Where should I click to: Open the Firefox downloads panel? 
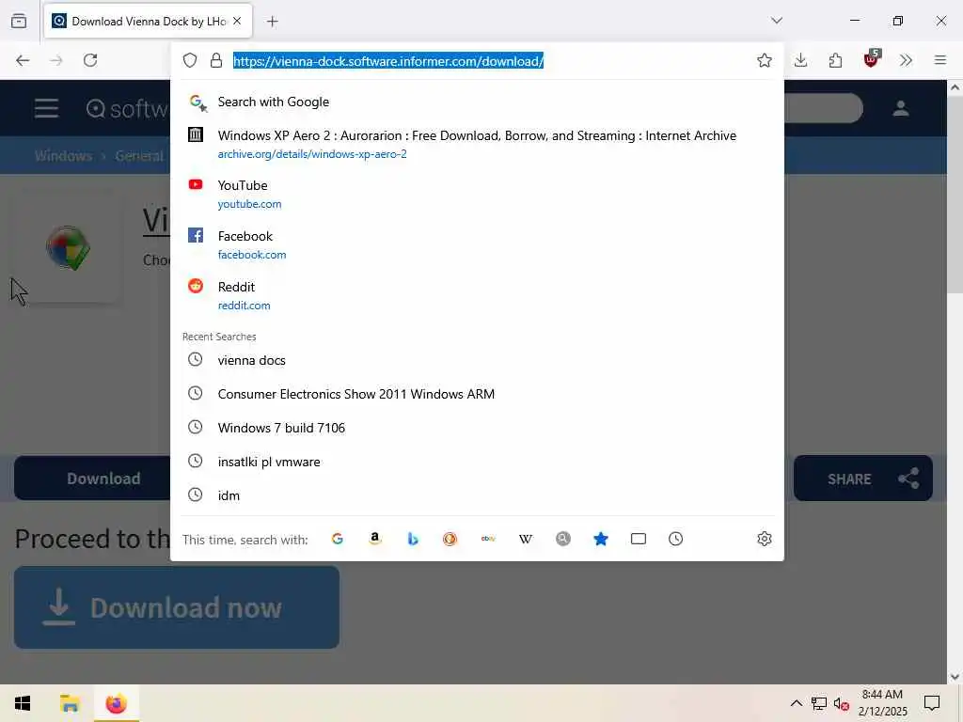800,60
